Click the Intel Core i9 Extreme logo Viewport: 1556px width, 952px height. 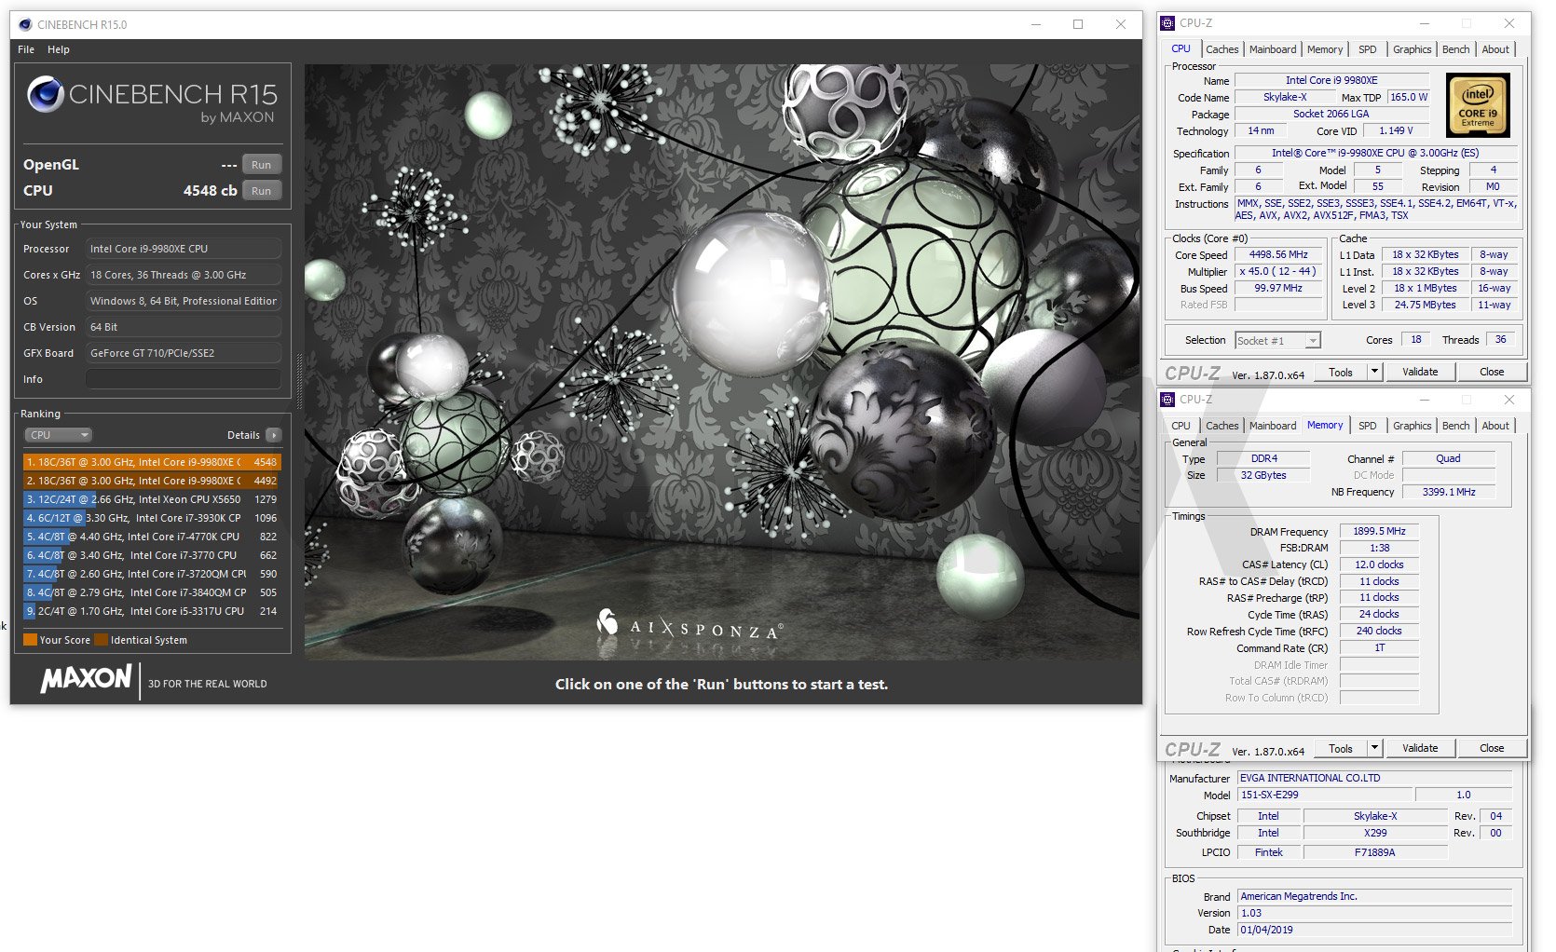pos(1478,106)
